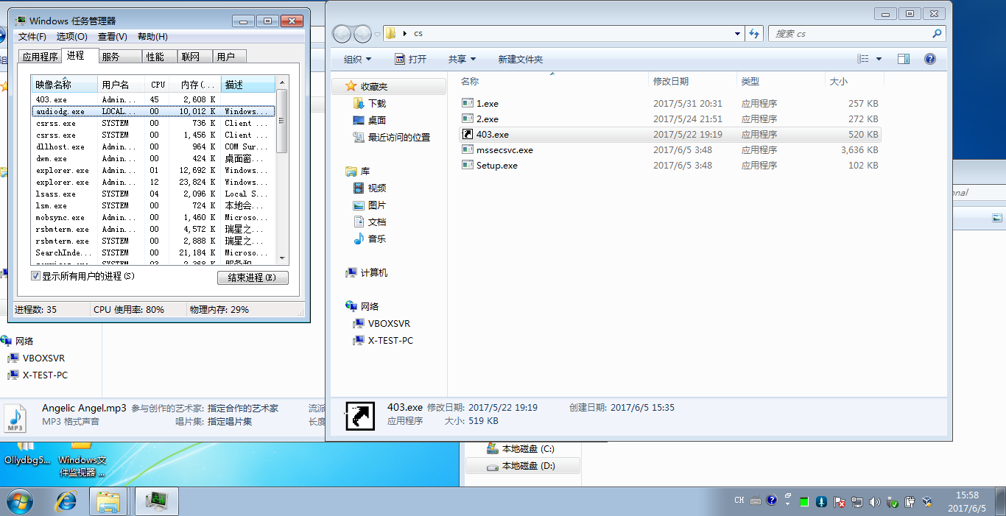The image size is (1006, 516).
Task: Sort processes by CPU column
Action: tap(158, 85)
